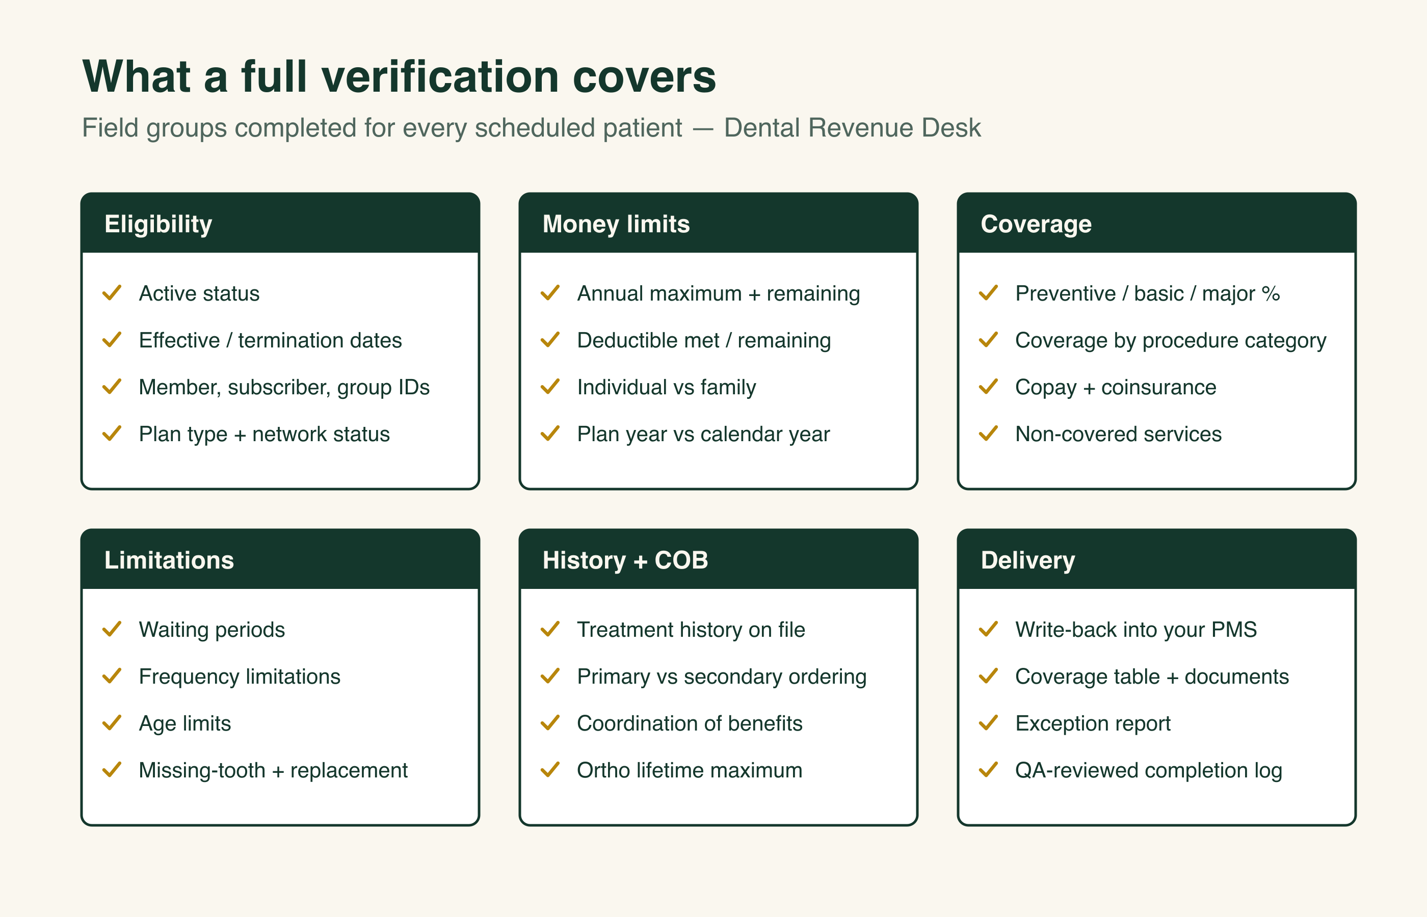Image resolution: width=1427 pixels, height=917 pixels.
Task: Click the checkmark beside Treatment history on file
Action: (550, 629)
